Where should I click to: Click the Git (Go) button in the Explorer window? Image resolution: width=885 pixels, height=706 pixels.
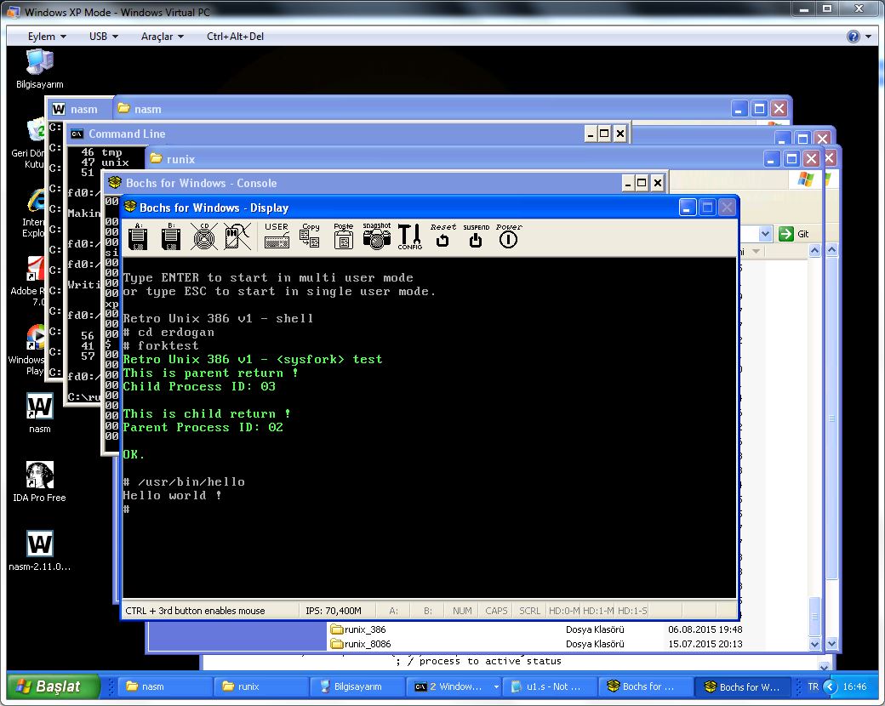click(794, 234)
